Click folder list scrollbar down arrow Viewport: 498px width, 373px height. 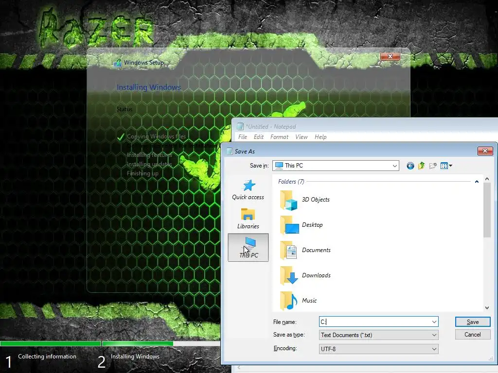tap(487, 307)
